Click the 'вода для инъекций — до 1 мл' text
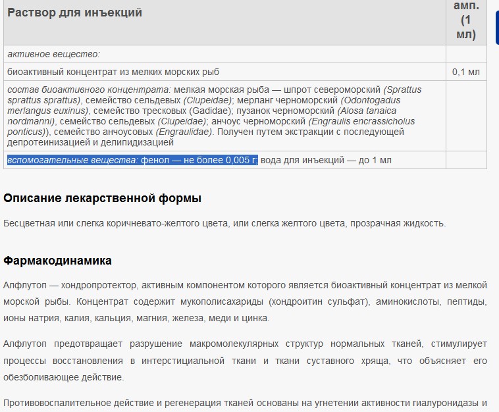Viewport: 499px width, 412px height. click(326, 160)
